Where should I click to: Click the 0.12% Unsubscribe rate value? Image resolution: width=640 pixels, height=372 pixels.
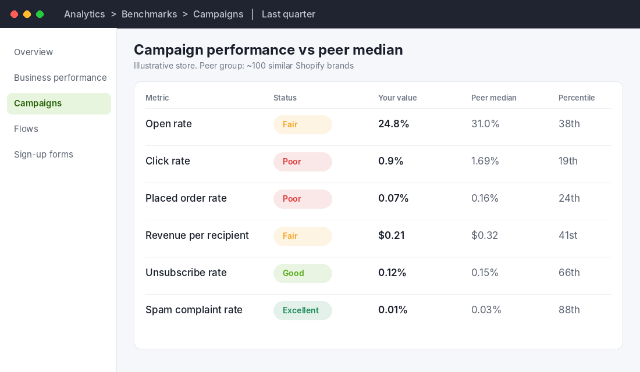392,273
